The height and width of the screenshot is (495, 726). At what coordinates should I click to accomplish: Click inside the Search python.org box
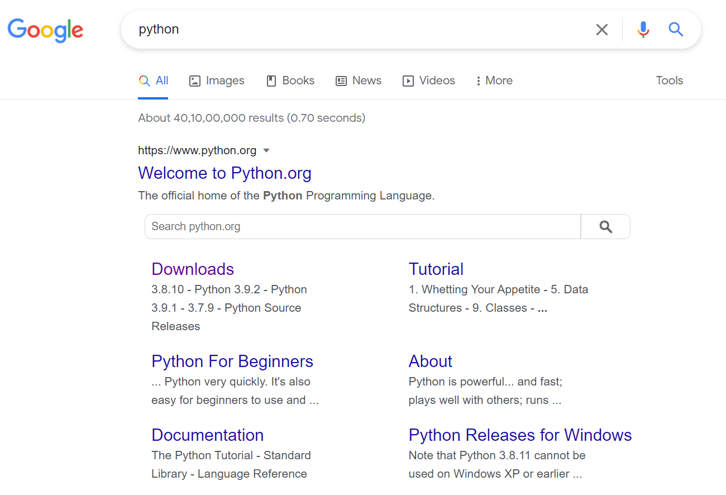click(335, 226)
